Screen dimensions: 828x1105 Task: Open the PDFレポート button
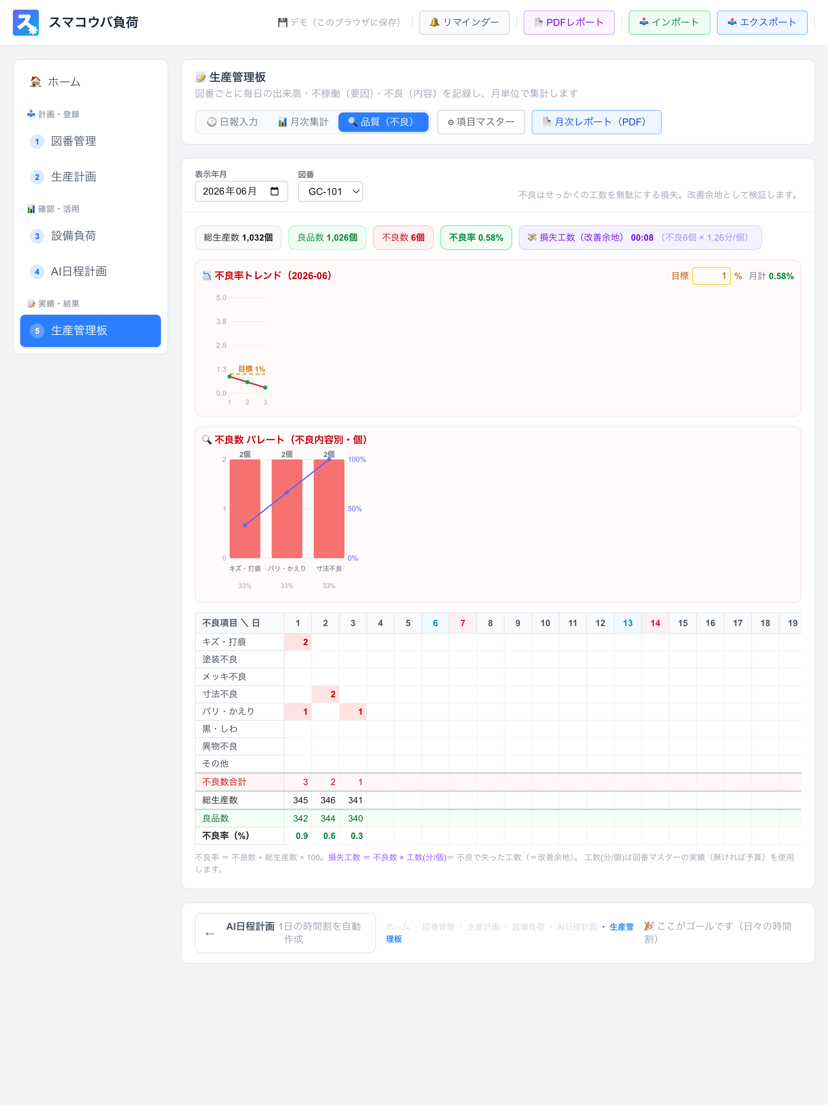click(x=569, y=23)
